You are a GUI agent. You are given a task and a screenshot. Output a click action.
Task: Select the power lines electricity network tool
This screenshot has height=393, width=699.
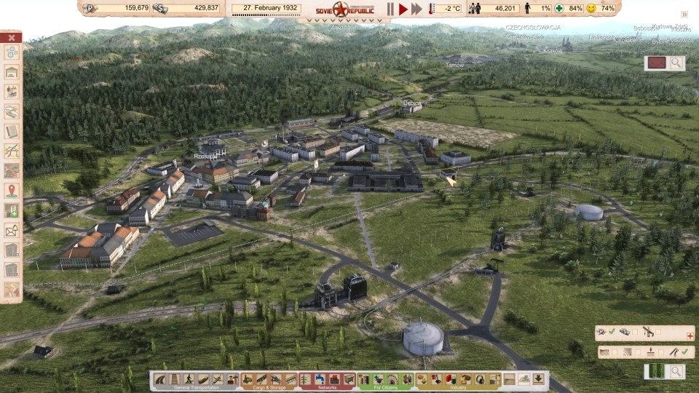coord(305,379)
